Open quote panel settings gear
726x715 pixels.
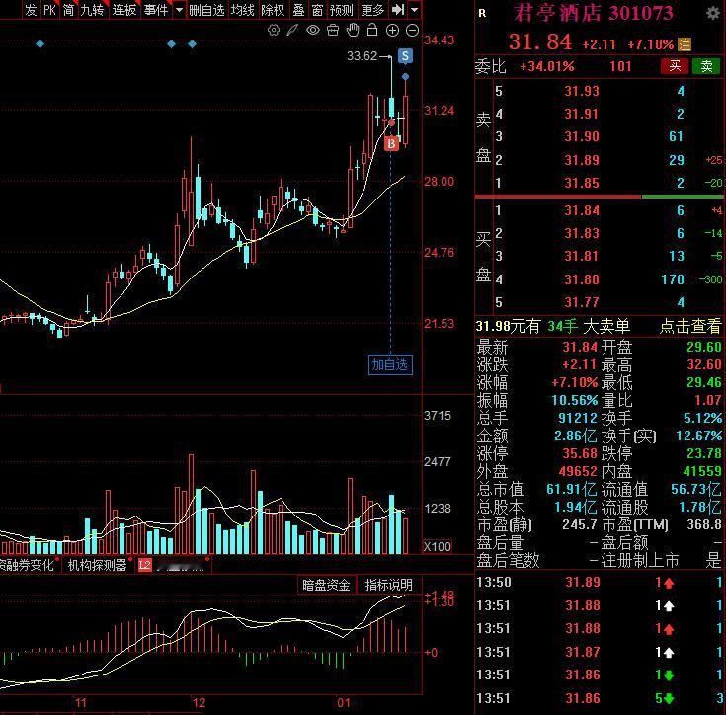pos(713,13)
